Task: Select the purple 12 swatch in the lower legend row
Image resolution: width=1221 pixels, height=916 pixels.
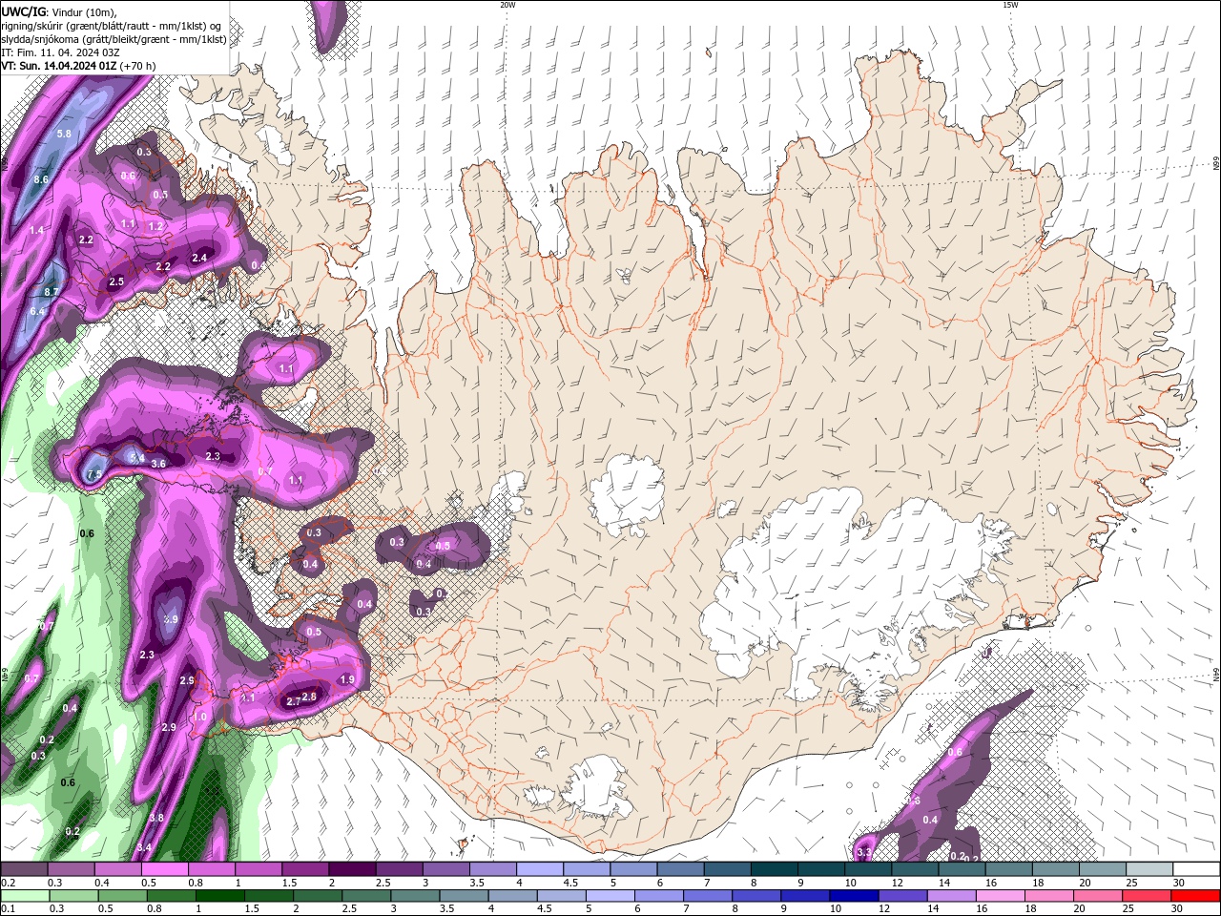Action: 902,896
